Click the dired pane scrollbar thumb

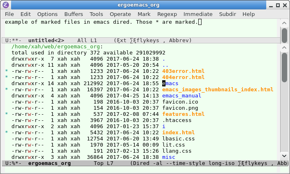point(284,67)
